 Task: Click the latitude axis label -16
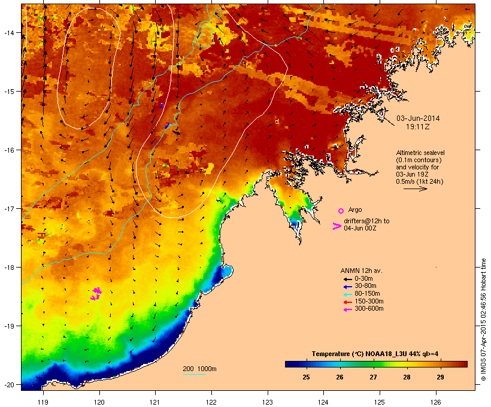point(9,150)
